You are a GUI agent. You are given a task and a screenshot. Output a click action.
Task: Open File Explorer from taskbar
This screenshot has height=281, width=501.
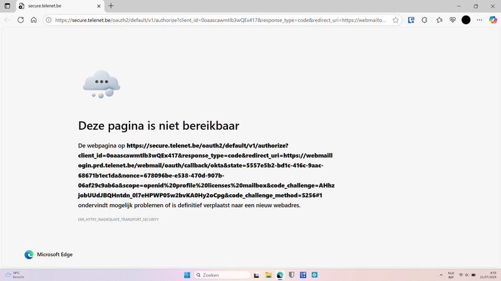(269, 275)
